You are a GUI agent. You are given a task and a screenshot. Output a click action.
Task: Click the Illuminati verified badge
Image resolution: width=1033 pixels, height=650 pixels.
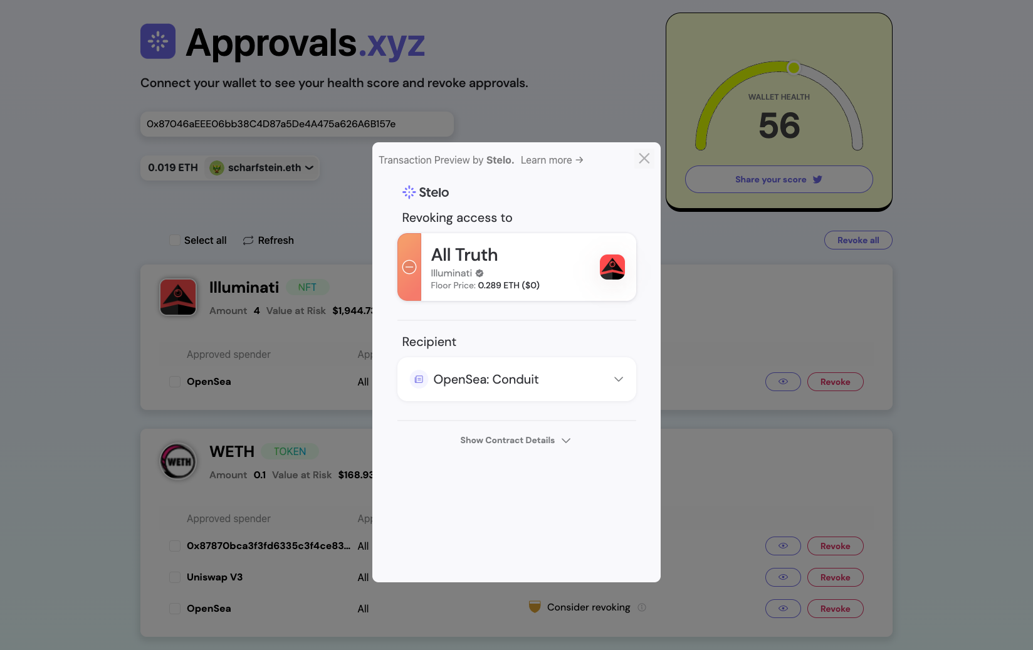[480, 273]
